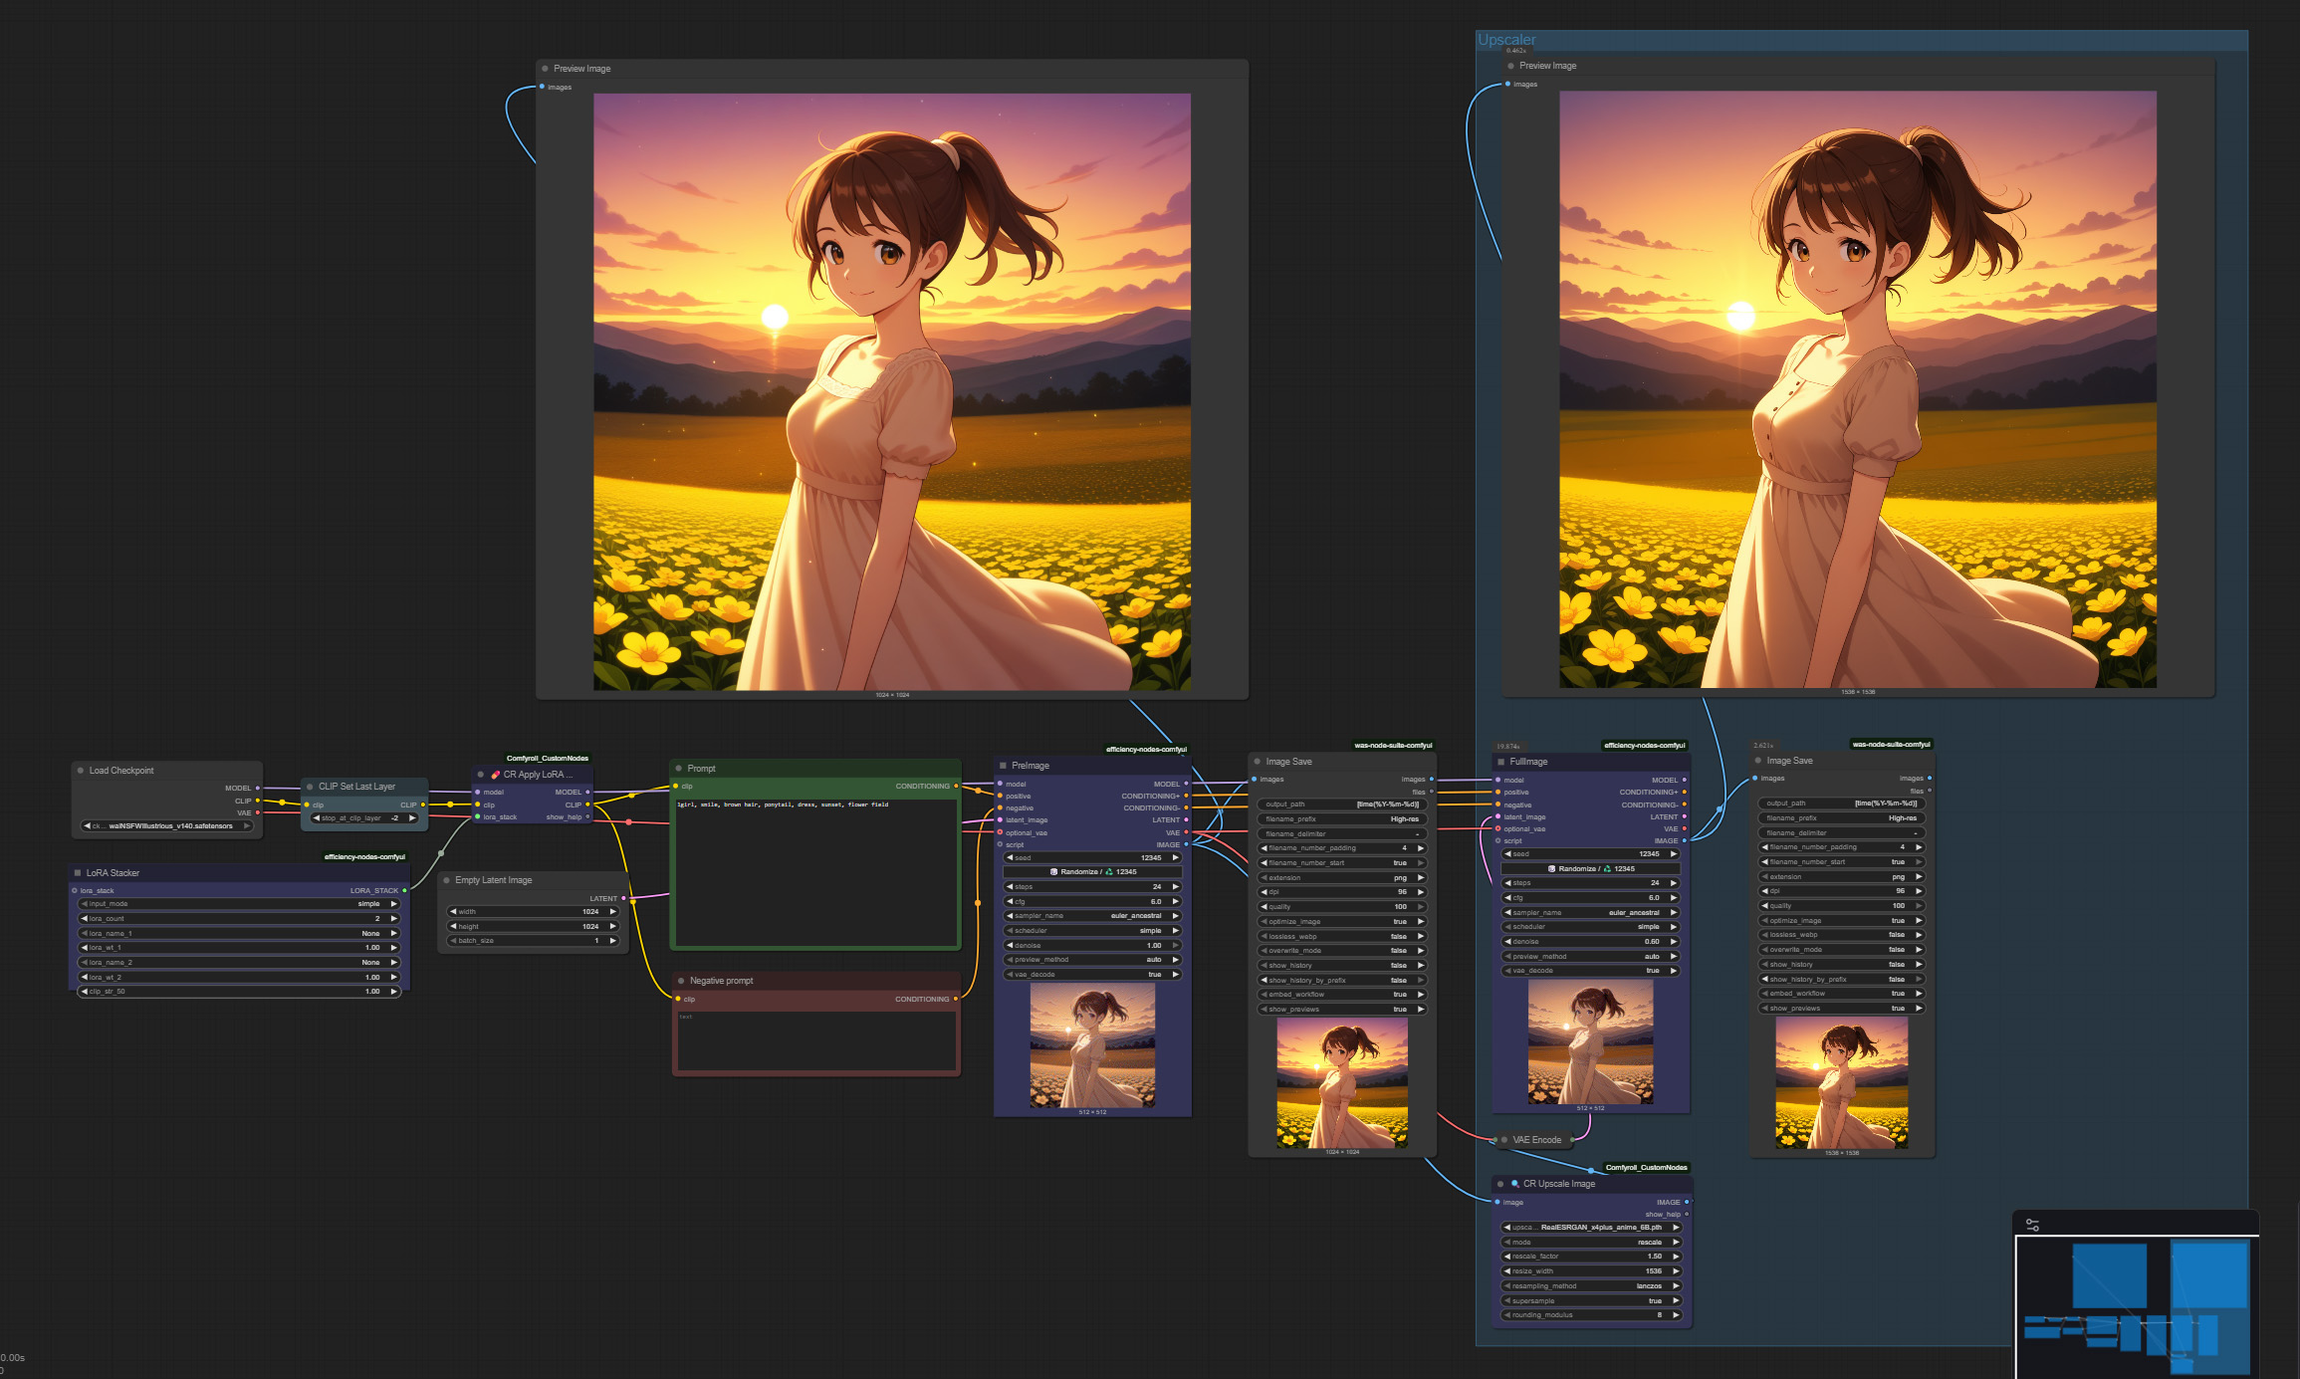Viewport: 2300px width, 1379px height.
Task: Collapse the green Prompt node via its dot
Action: [679, 768]
